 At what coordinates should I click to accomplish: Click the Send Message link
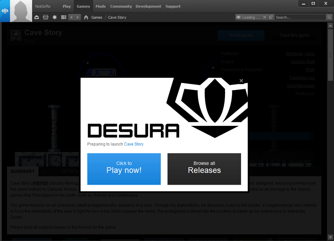pyautogui.click(x=301, y=86)
